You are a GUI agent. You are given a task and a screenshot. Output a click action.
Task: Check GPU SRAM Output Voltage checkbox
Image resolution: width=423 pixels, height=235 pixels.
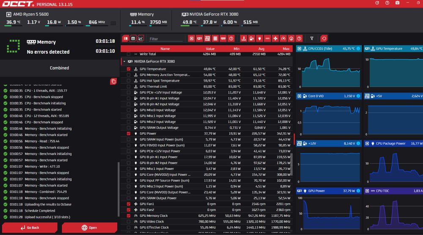[129, 128]
